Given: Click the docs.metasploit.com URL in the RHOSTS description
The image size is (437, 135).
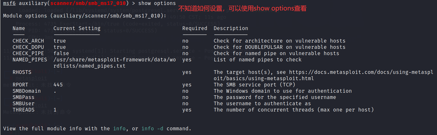Looking at the screenshot, I should point(361,72).
